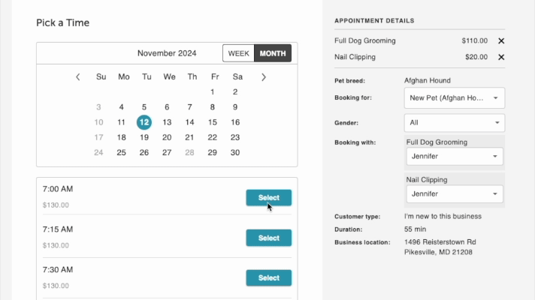The width and height of the screenshot is (535, 300).
Task: Switch calendar to MONTH view
Action: point(273,53)
